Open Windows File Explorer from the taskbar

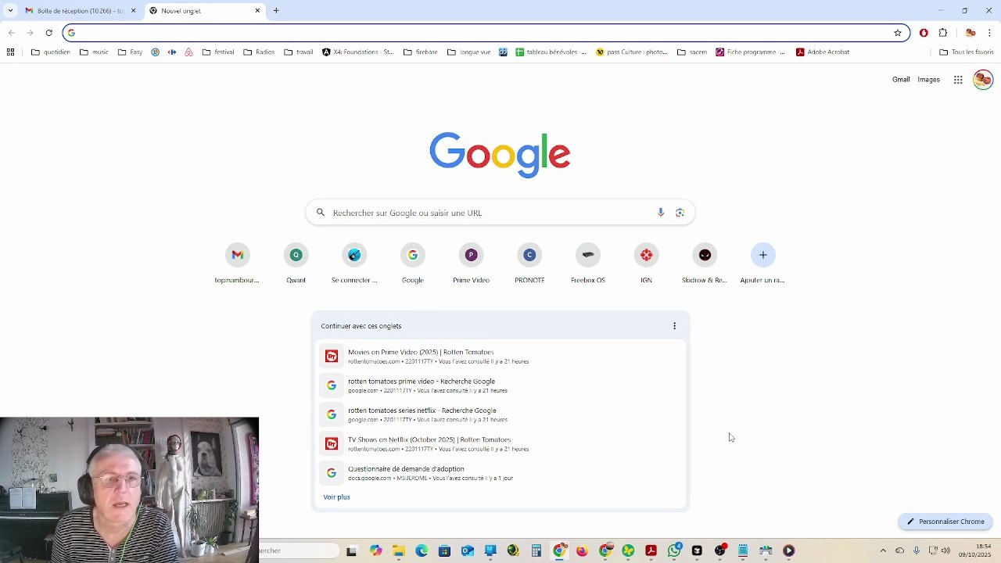(399, 550)
